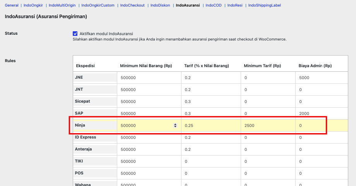Click the number stepper in Ninja minimum value field
The width and height of the screenshot is (356, 186).
tap(175, 125)
